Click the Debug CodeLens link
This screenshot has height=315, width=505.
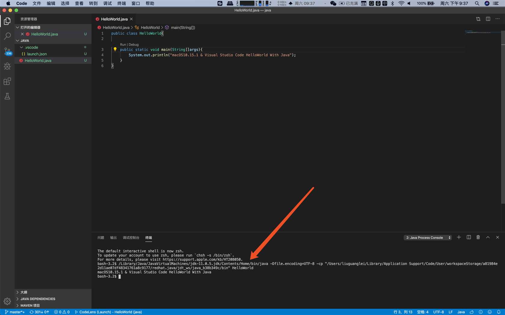click(x=134, y=44)
